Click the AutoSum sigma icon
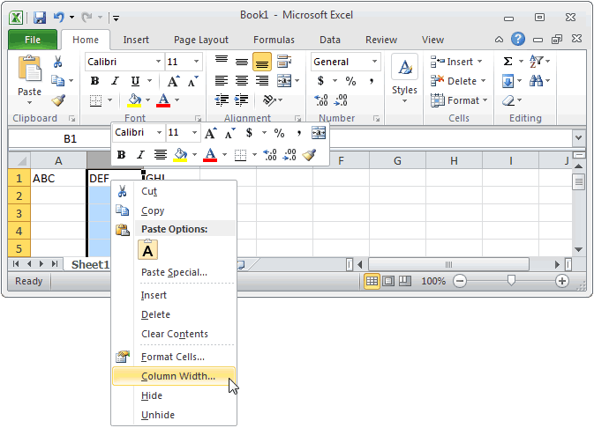The height and width of the screenshot is (428, 594). 508,62
